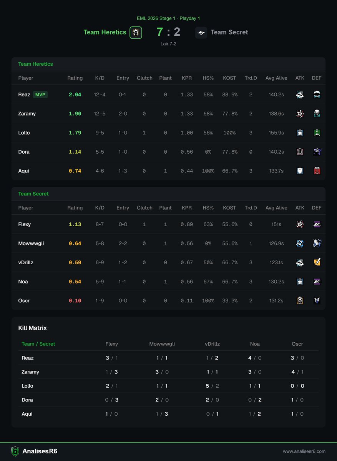Click Aqui's 0.74 rating value

point(75,171)
